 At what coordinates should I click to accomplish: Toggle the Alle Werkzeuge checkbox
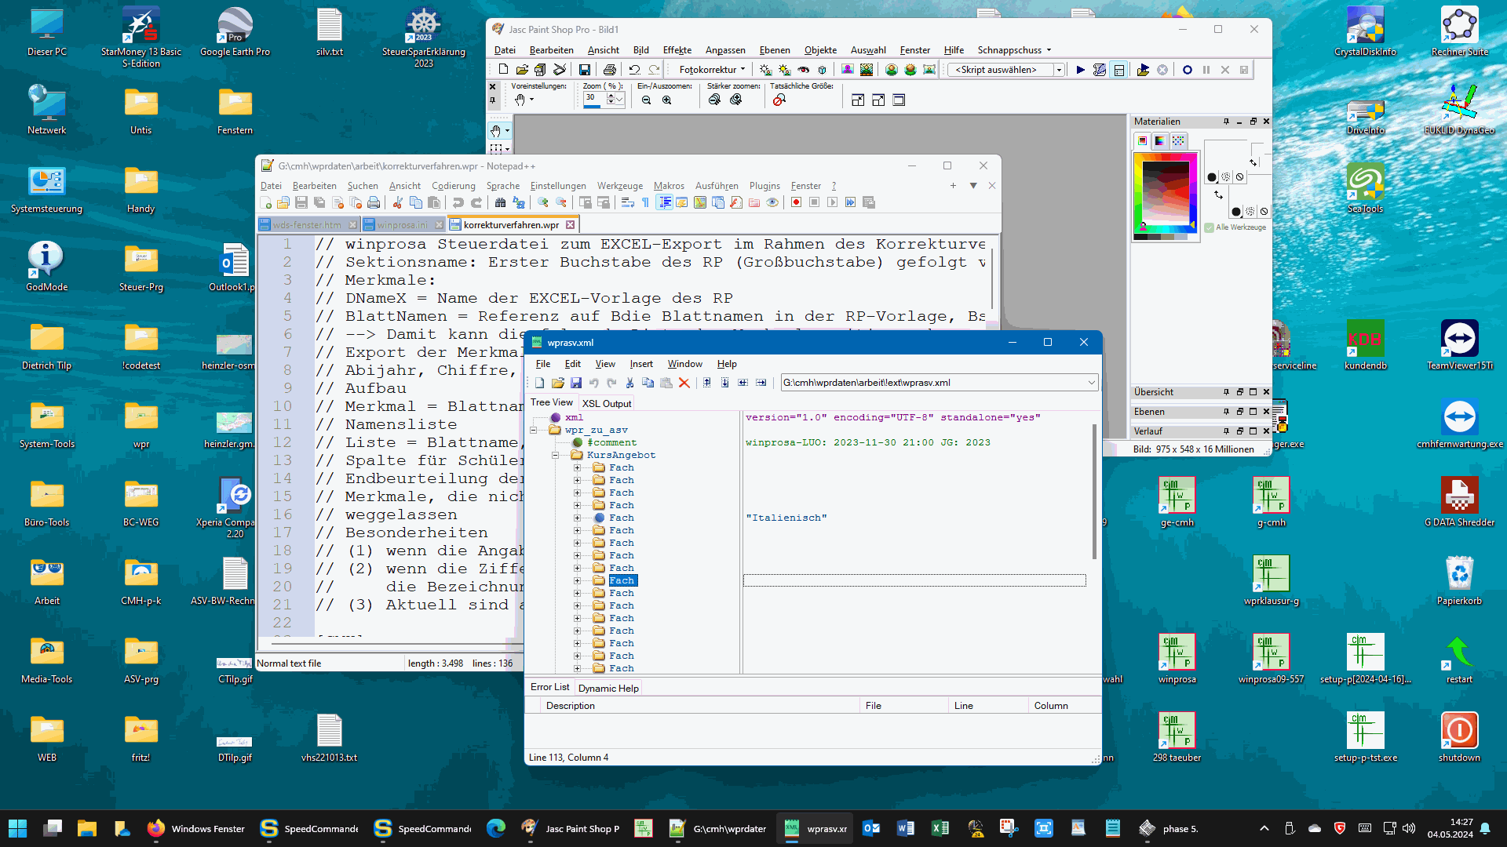[x=1210, y=227]
